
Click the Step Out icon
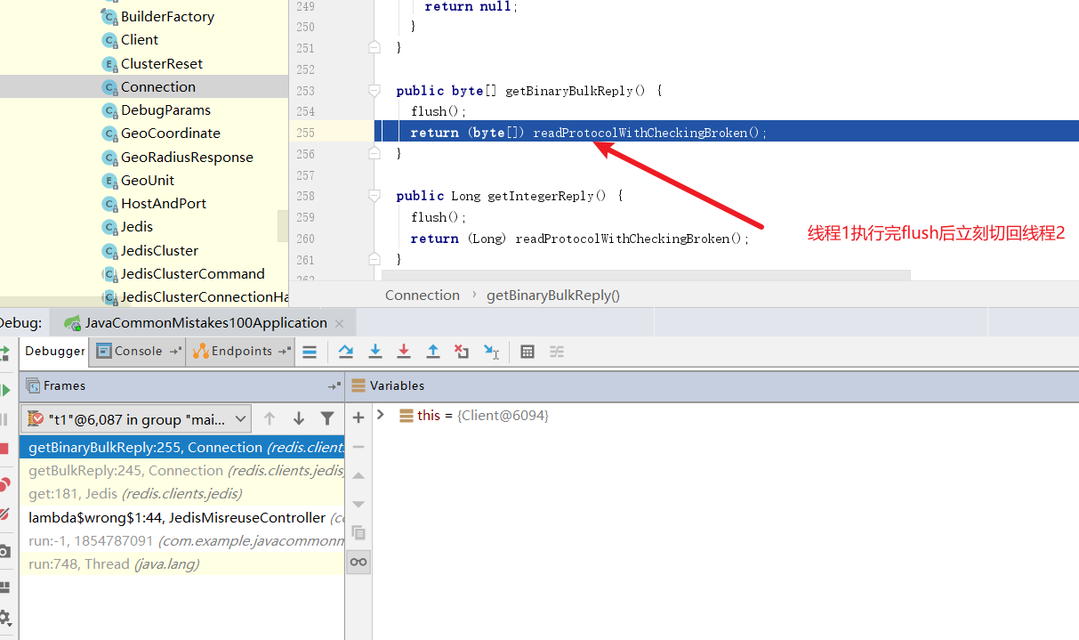[433, 352]
